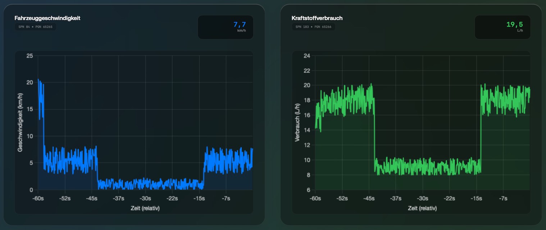Click the 7,7 km/h speed readout

240,25
